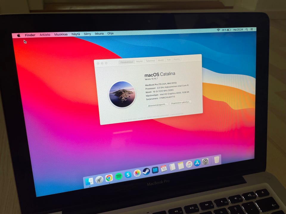Click the Sarjanumero line
This screenshot has height=214, width=286.
160,98
